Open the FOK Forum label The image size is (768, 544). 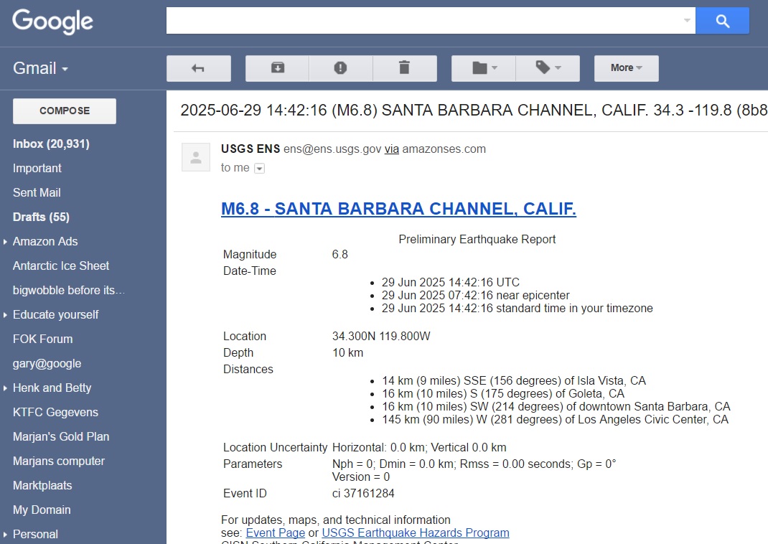(42, 339)
